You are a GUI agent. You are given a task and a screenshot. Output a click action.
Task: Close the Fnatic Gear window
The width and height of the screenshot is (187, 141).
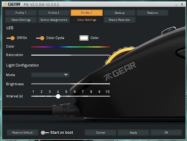[182, 4]
